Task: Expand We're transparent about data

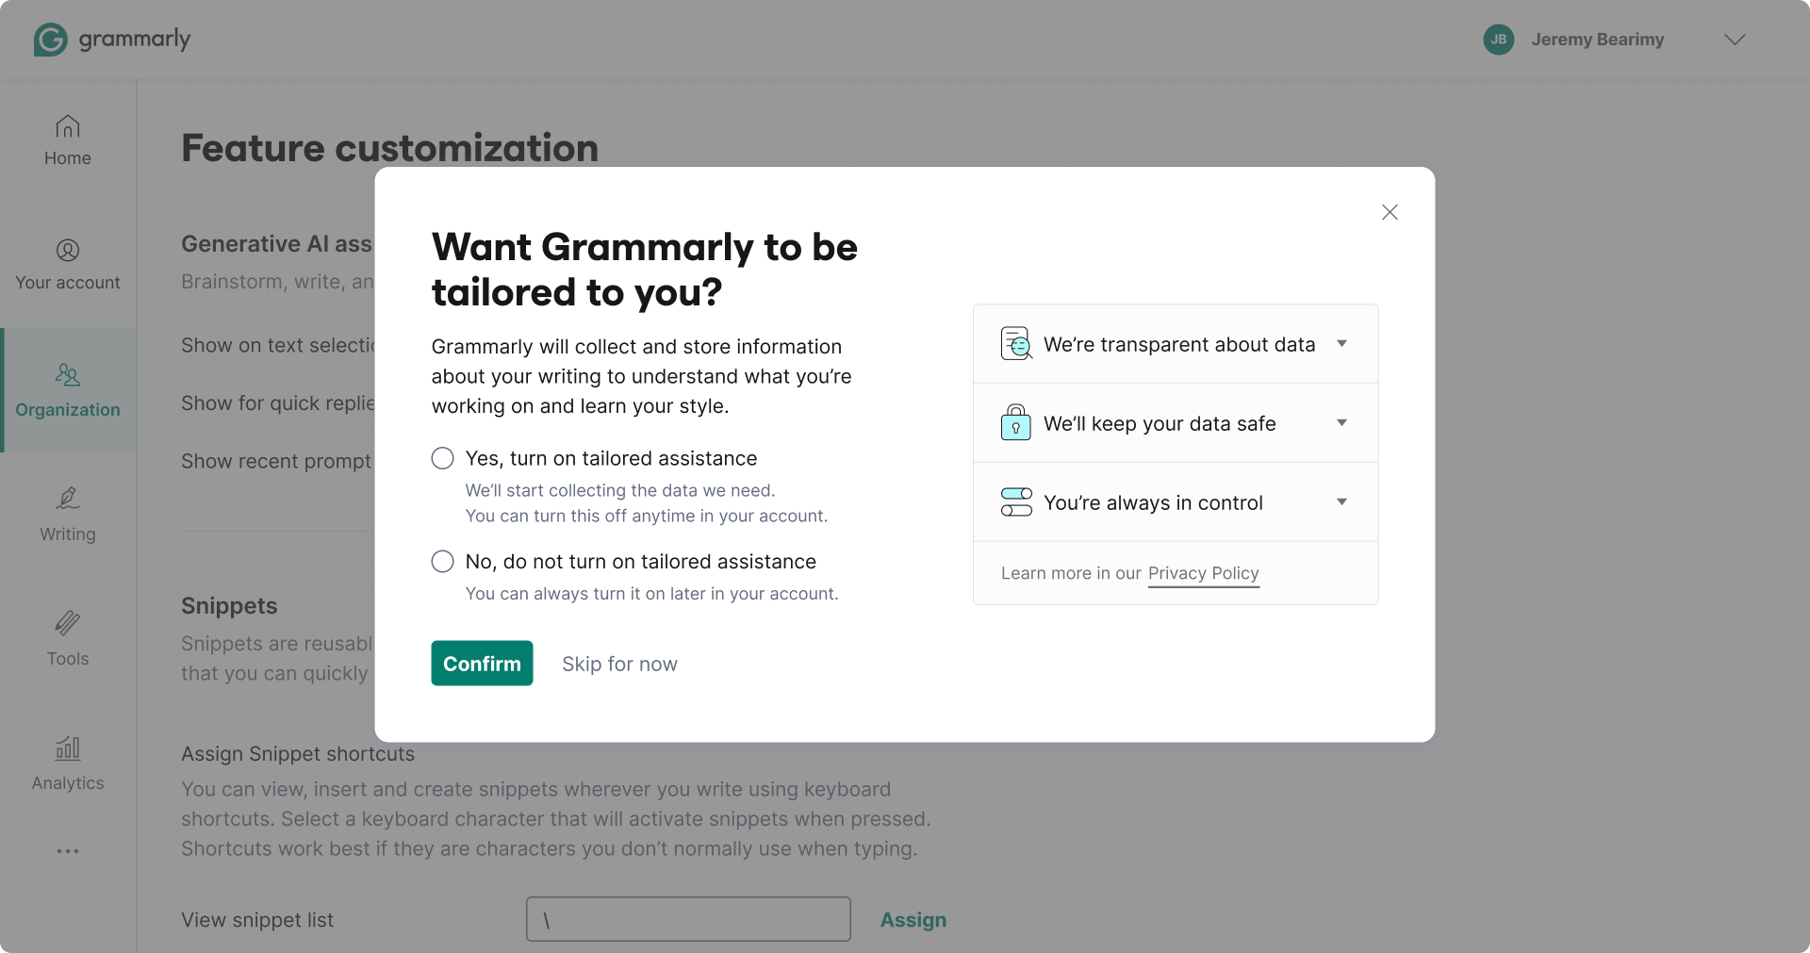Action: 1342,343
